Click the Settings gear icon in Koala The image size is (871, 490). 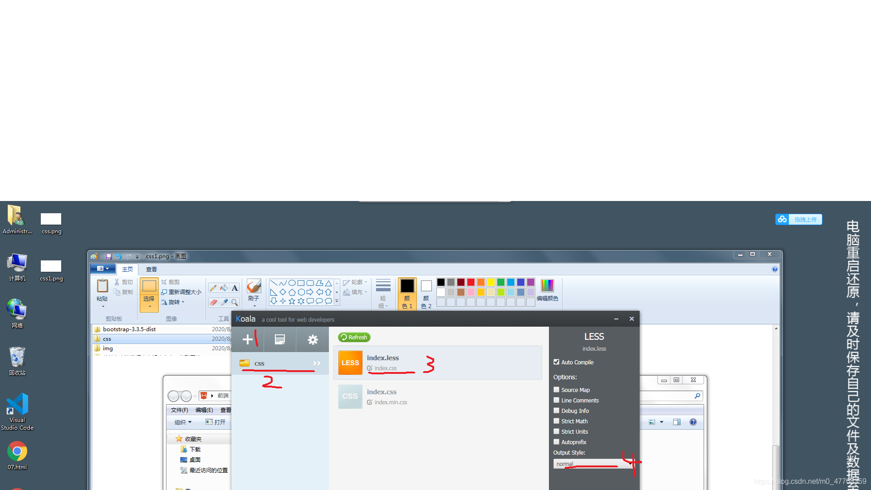[x=312, y=339]
